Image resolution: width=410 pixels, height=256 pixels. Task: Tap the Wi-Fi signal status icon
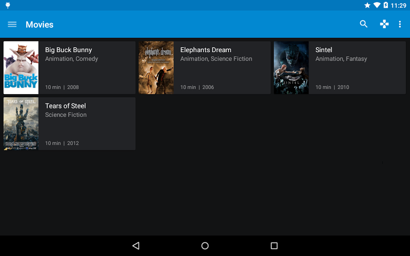[x=377, y=5]
